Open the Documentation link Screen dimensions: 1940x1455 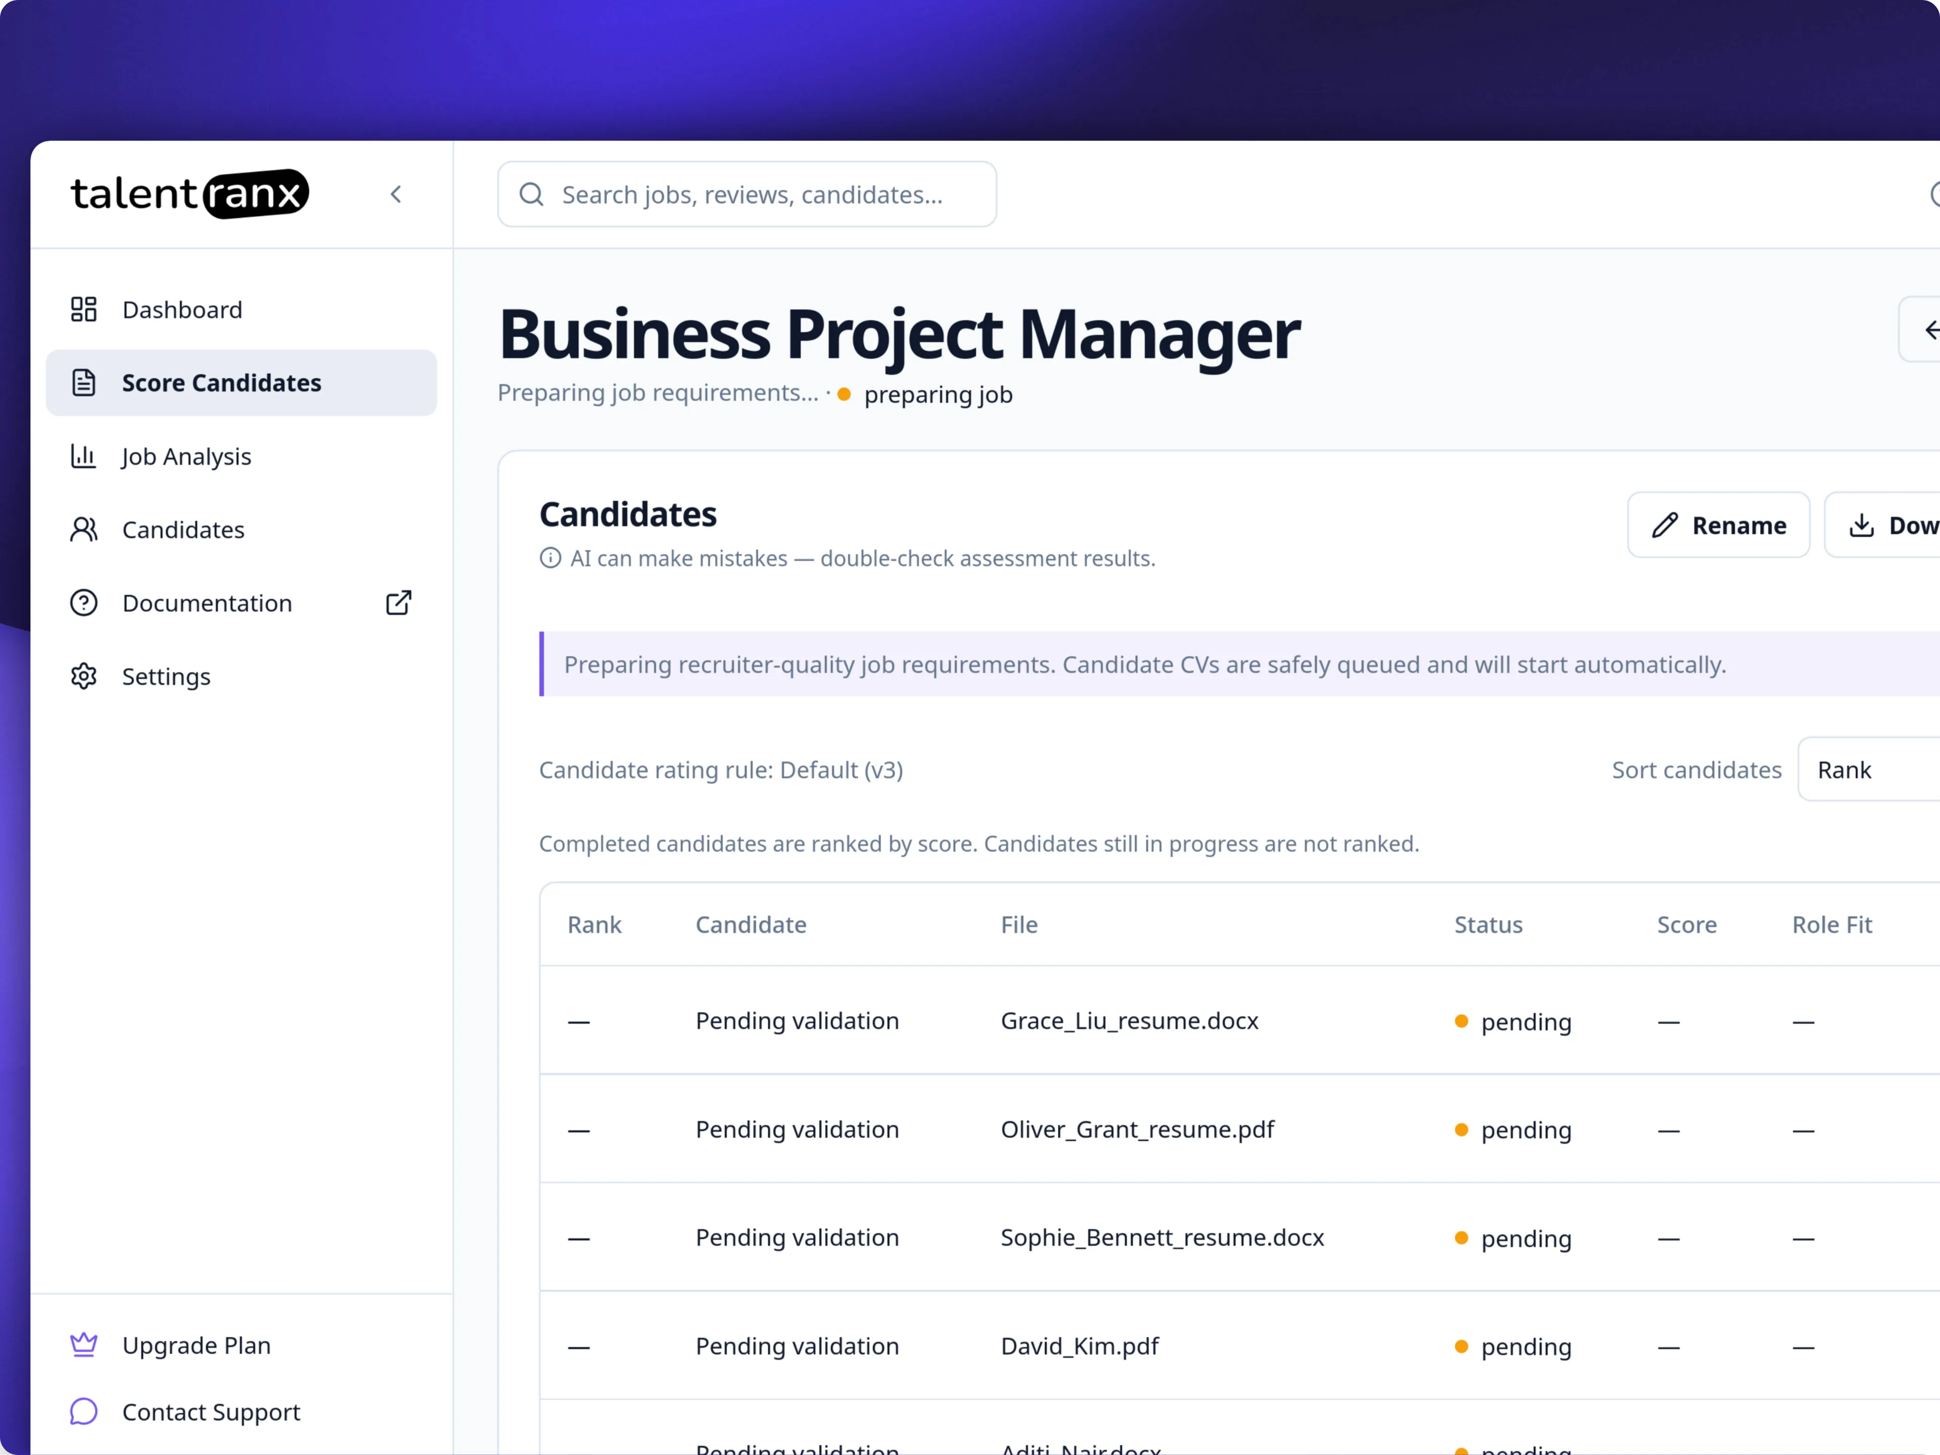pos(241,603)
